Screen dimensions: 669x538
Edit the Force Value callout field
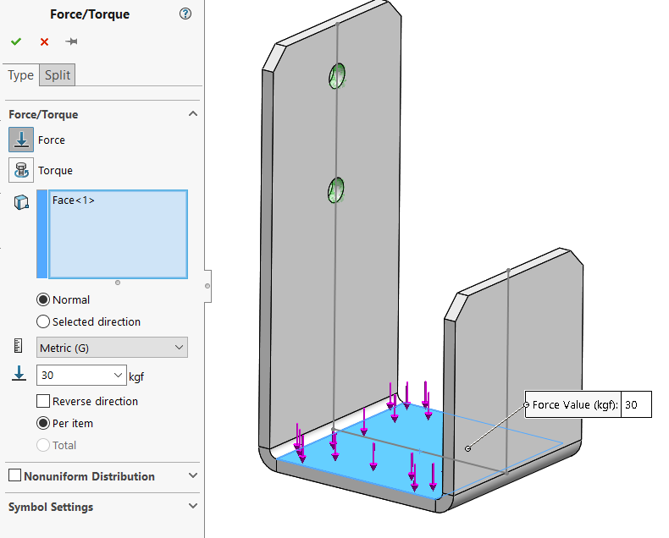pos(636,404)
